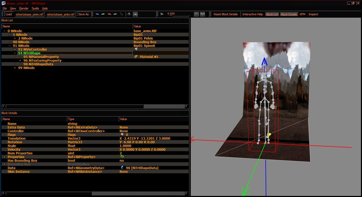Expand the 99 NiNode entry
362x197 pixels.
(15, 68)
